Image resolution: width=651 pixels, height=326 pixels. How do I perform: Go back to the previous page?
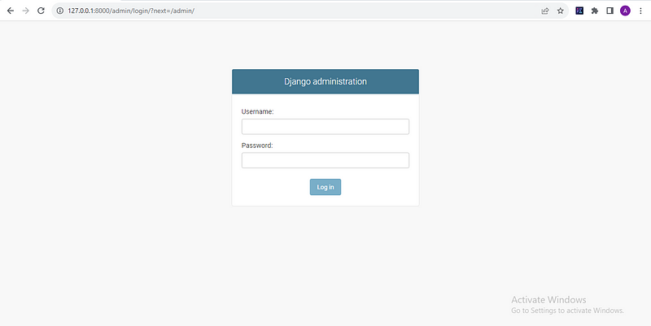click(x=11, y=11)
